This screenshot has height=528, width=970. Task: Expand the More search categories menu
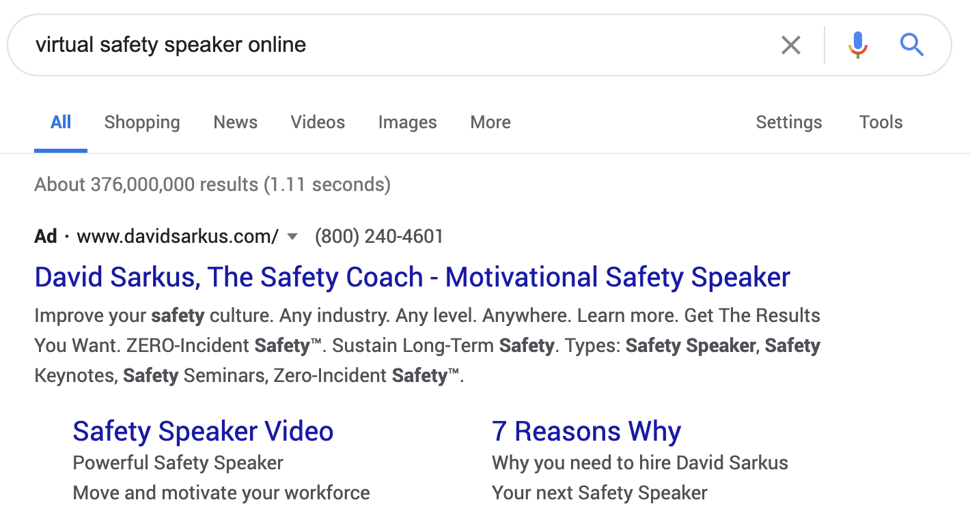tap(490, 123)
